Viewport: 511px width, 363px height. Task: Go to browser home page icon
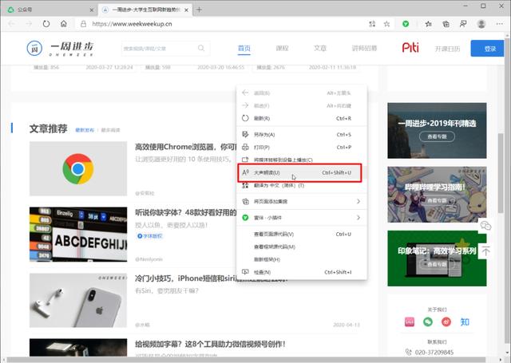[x=64, y=24]
